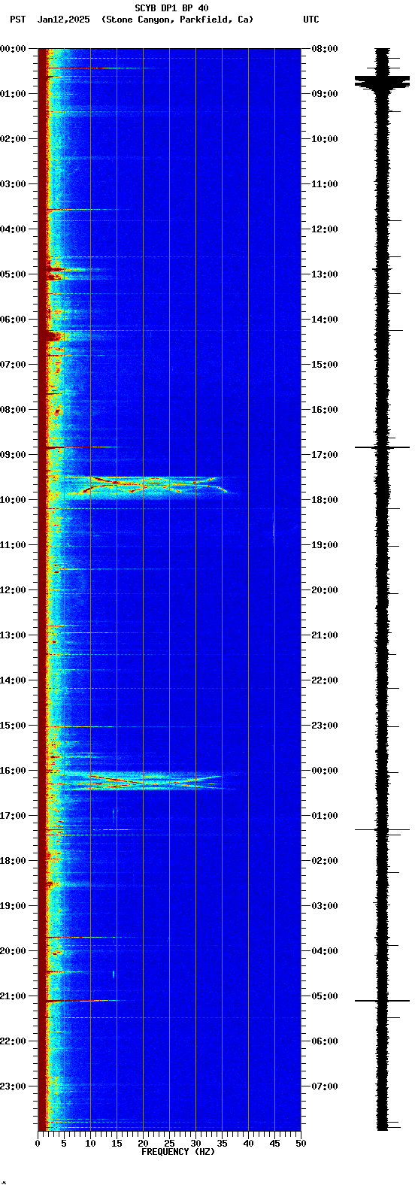This screenshot has width=415, height=1191.
Task: Click the '5' Hz tick label
Action: [x=64, y=1144]
